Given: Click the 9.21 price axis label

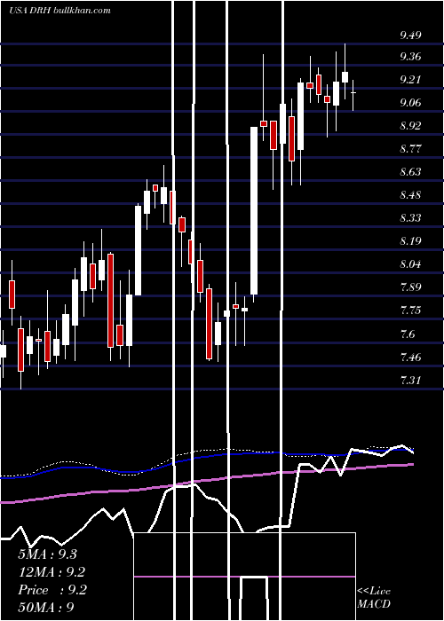Looking at the screenshot, I should (x=410, y=80).
